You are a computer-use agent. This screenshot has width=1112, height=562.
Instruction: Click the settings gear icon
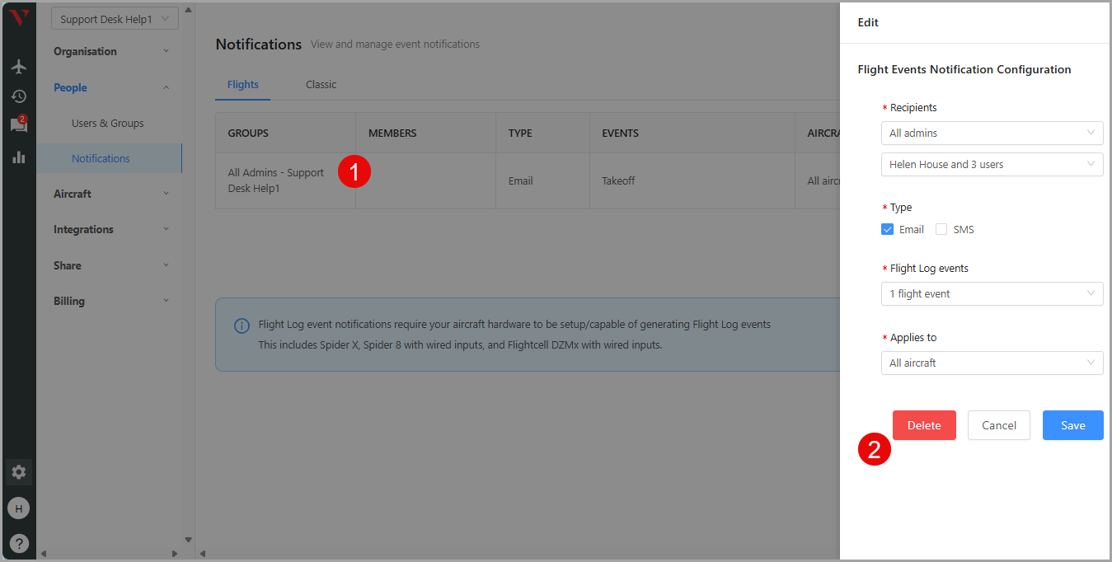click(18, 472)
